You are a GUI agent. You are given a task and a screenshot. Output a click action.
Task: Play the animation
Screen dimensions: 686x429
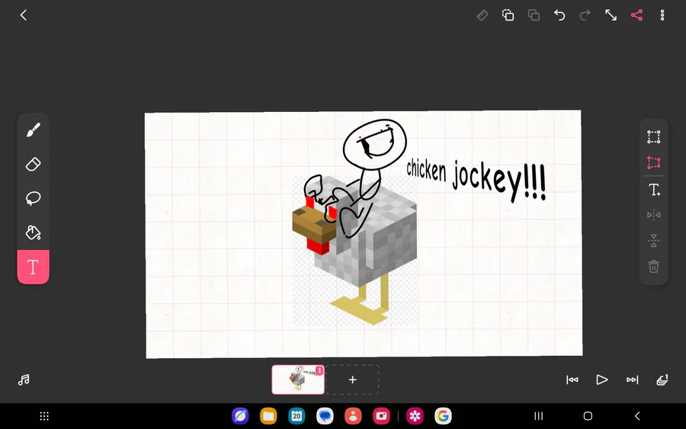coord(602,379)
